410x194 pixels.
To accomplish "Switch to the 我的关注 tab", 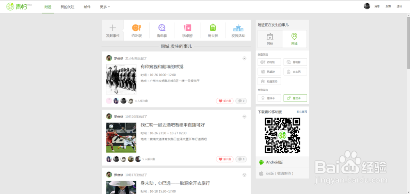I will 68,7.
